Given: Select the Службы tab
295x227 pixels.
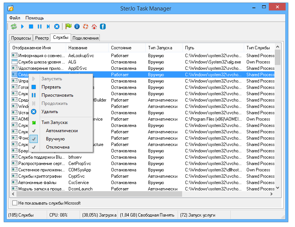Looking at the screenshot, I should (x=61, y=37).
